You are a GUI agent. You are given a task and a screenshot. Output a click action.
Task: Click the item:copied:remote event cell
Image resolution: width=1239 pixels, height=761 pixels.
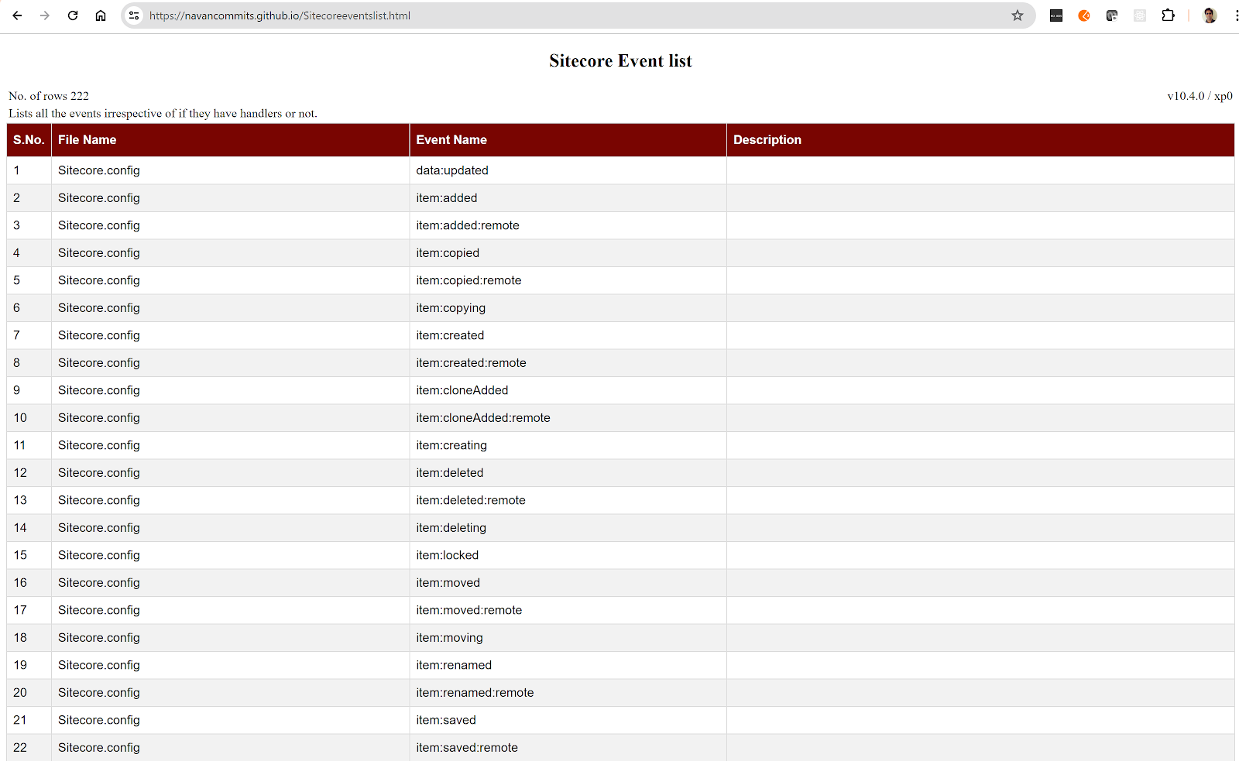(568, 280)
